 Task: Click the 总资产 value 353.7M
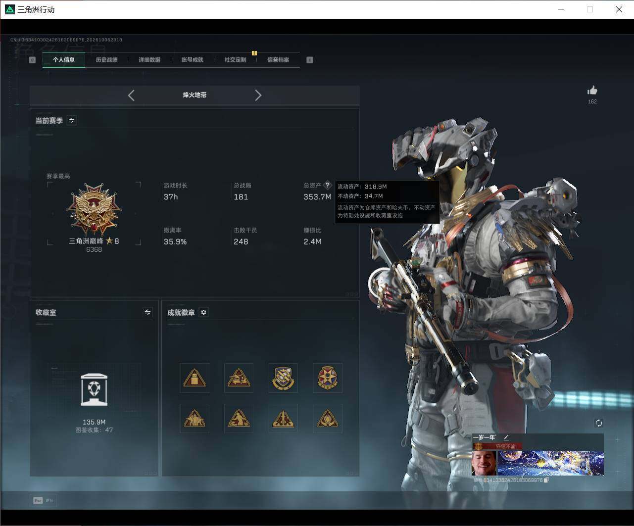[x=317, y=197]
